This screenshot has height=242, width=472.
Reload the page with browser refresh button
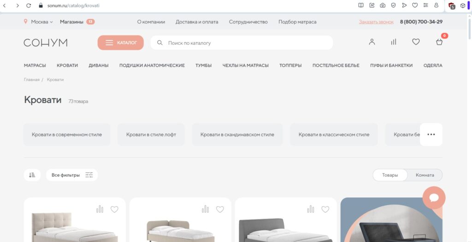[x=29, y=6]
